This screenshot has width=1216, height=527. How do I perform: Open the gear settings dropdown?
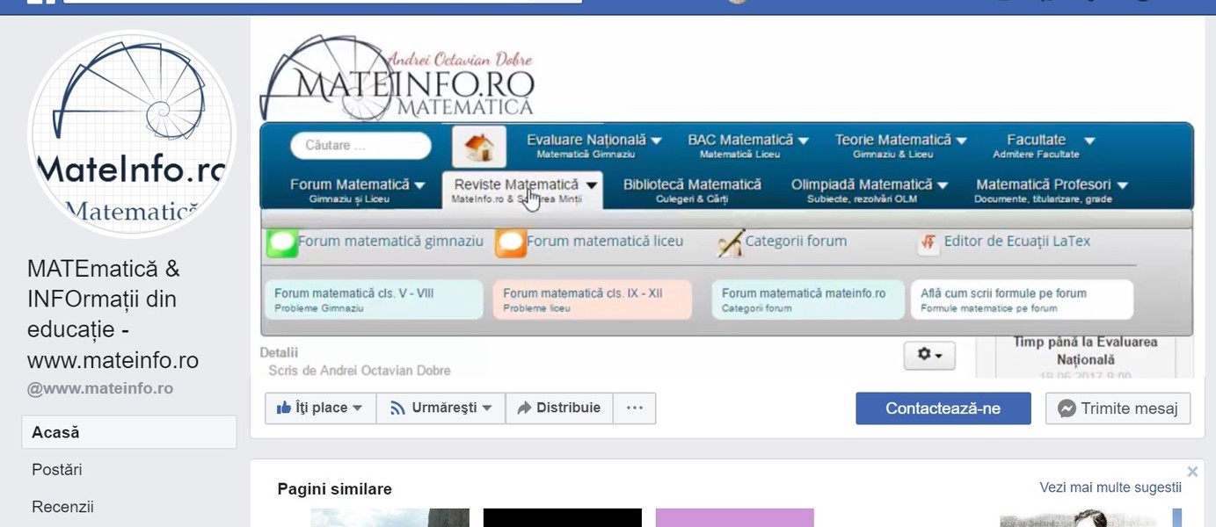click(x=929, y=355)
